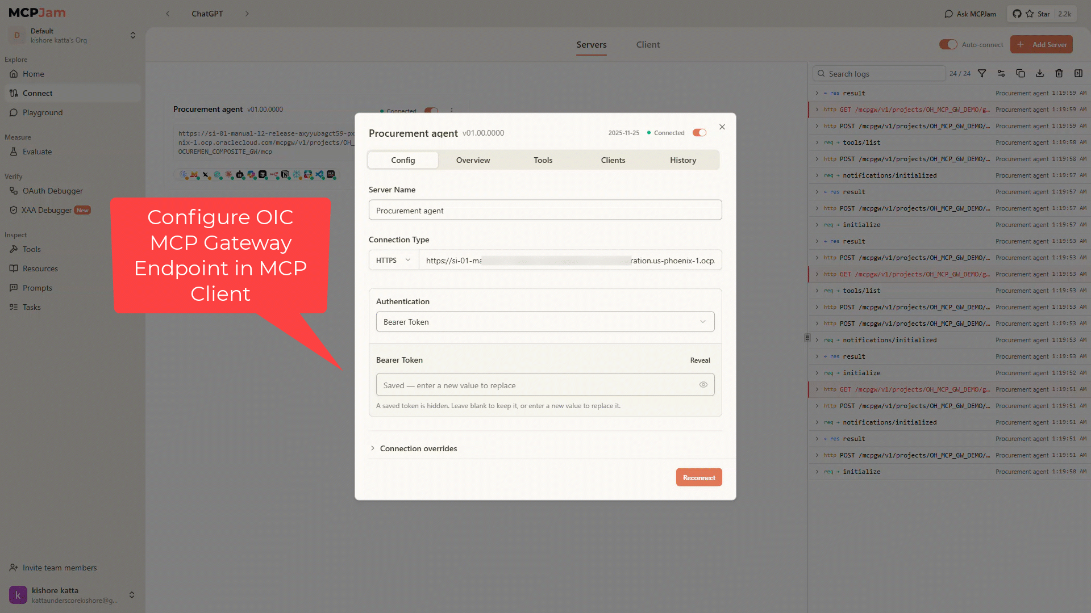Toggle the Auto-connect switch

(948, 44)
